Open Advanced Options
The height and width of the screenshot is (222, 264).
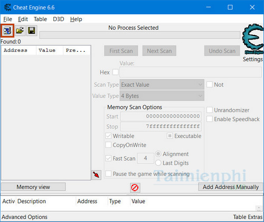(x=24, y=217)
